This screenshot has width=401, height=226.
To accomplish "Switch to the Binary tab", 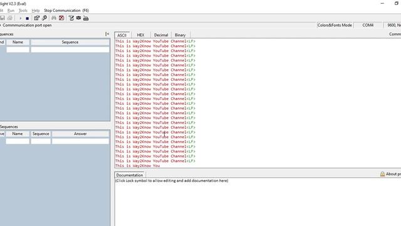I will point(180,35).
